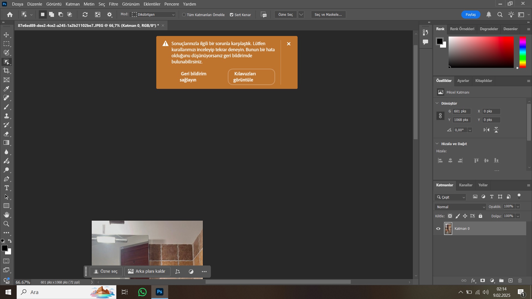Switch to the Kanallar tab
This screenshot has height=299, width=532.
tap(465, 185)
